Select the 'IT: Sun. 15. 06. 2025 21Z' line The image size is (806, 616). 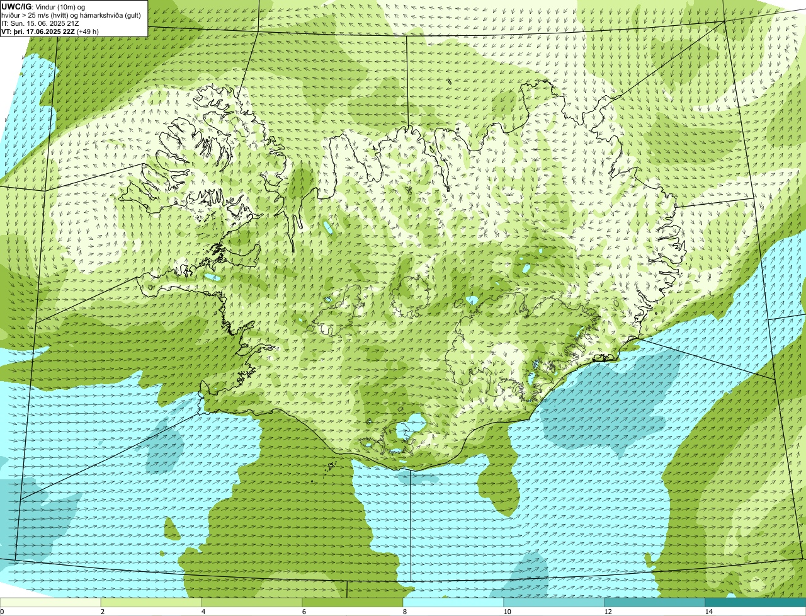tap(40, 23)
